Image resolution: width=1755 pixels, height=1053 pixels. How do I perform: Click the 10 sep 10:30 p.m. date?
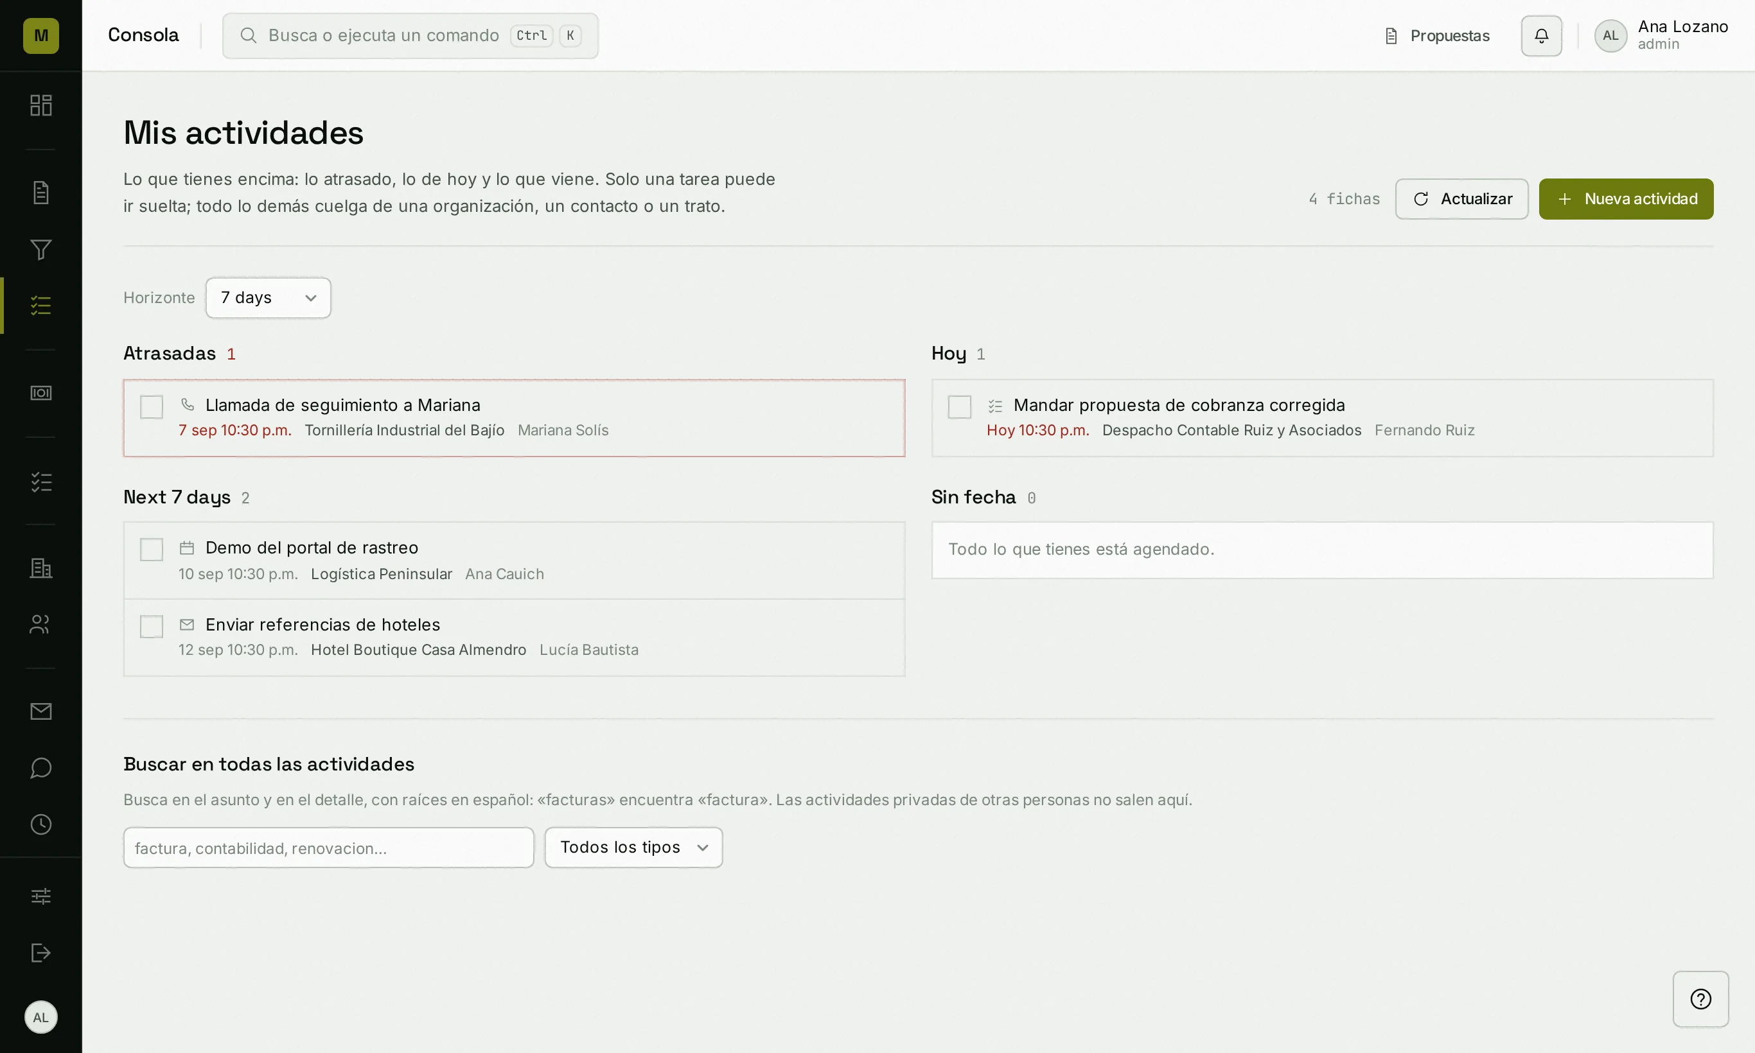(238, 574)
